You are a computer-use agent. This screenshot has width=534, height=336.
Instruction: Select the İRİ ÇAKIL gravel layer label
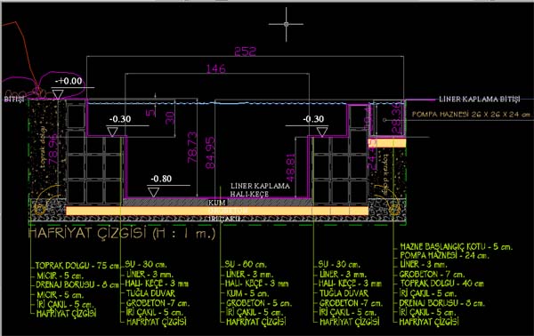(x=224, y=219)
